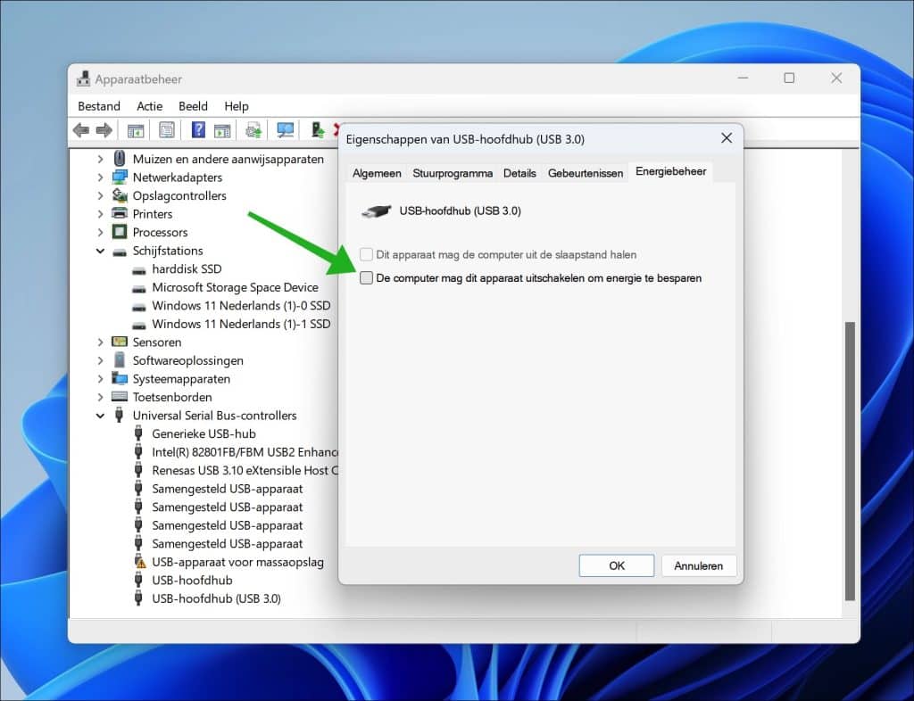
Task: Click the blue question mark Help icon
Action: pos(198,129)
